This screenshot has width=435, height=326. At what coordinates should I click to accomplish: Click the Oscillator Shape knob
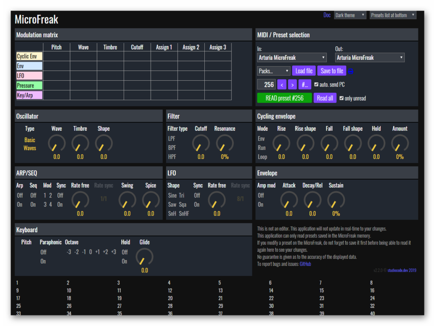pyautogui.click(x=104, y=143)
